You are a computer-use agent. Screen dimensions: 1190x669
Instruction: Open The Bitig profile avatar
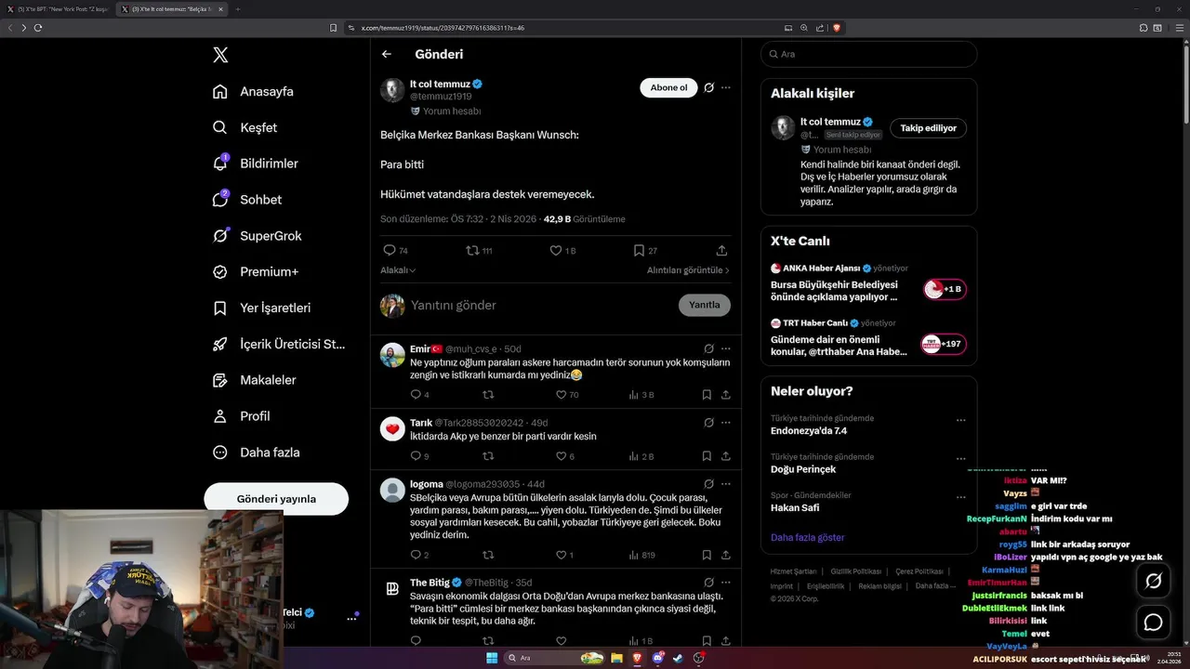(392, 588)
